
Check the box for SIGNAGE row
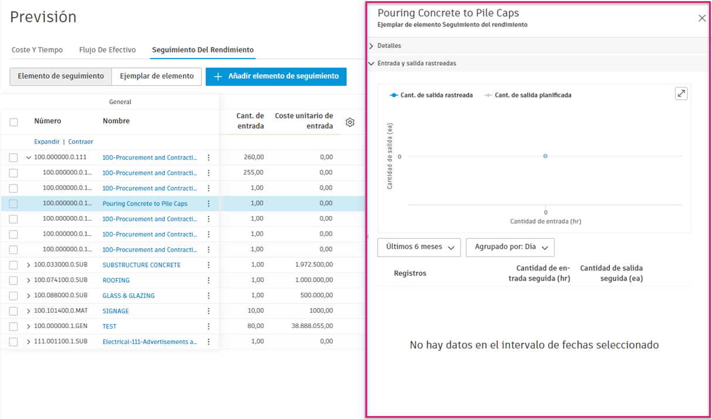tap(13, 310)
